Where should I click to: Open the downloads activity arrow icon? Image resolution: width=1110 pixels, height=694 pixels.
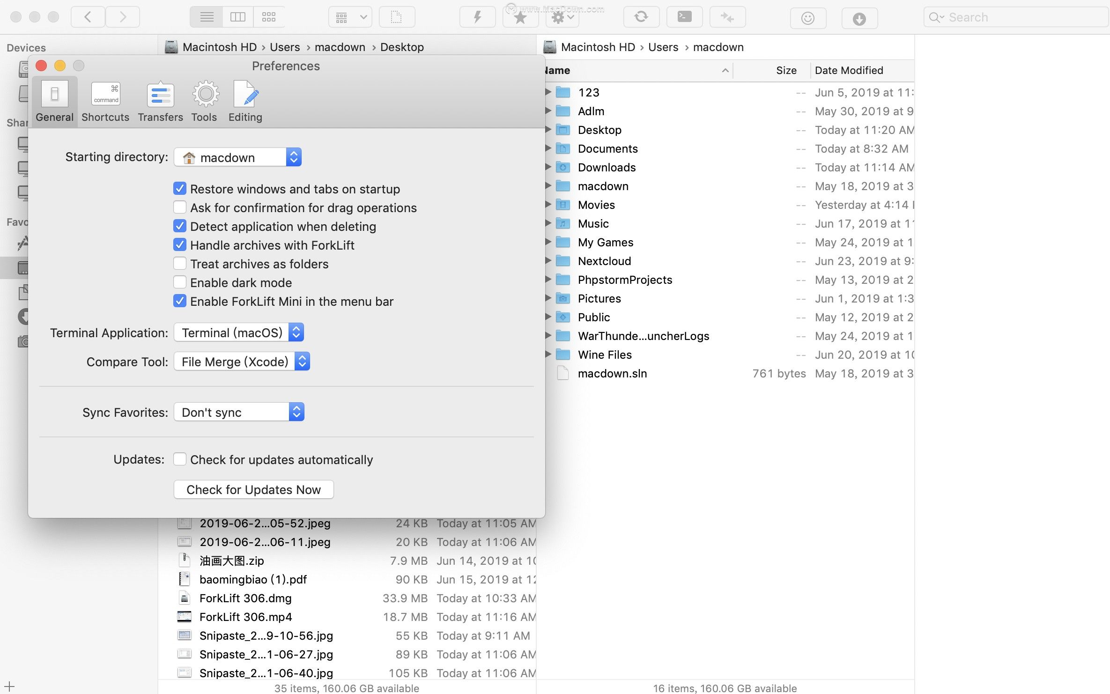[x=859, y=18]
